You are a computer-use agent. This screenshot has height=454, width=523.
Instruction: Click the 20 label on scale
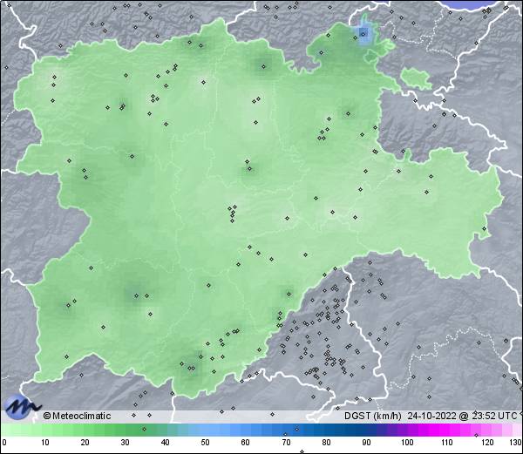click(84, 443)
